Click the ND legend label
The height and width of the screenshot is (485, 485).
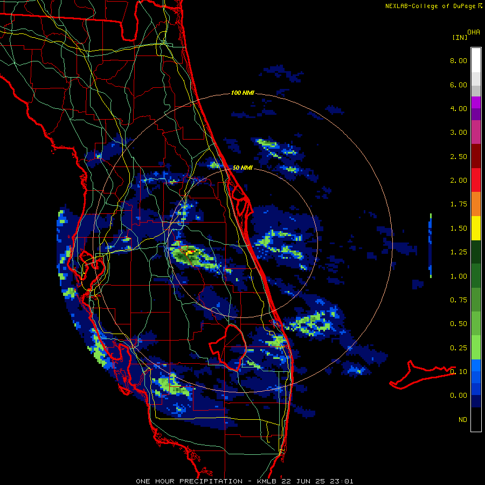[x=463, y=420]
